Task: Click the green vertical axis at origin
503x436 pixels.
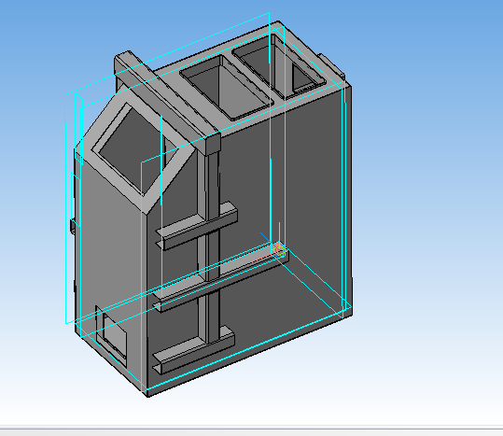Action: [279, 235]
